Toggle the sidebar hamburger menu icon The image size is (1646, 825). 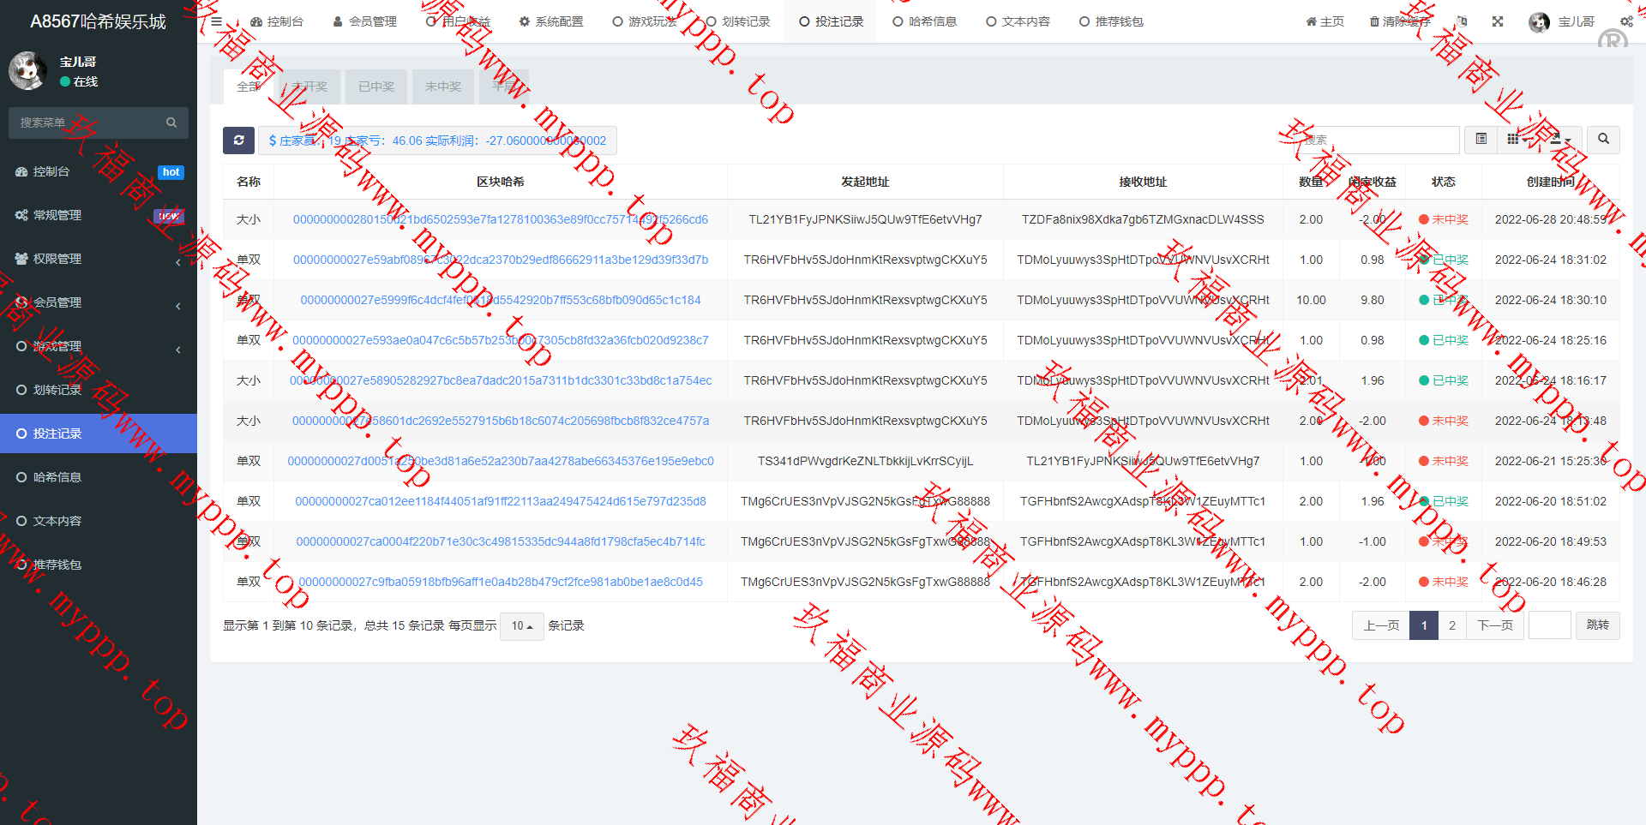coord(217,21)
